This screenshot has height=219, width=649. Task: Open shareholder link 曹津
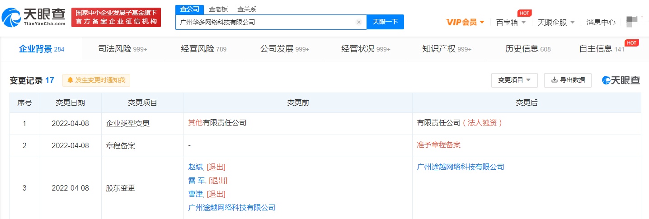tap(196, 194)
